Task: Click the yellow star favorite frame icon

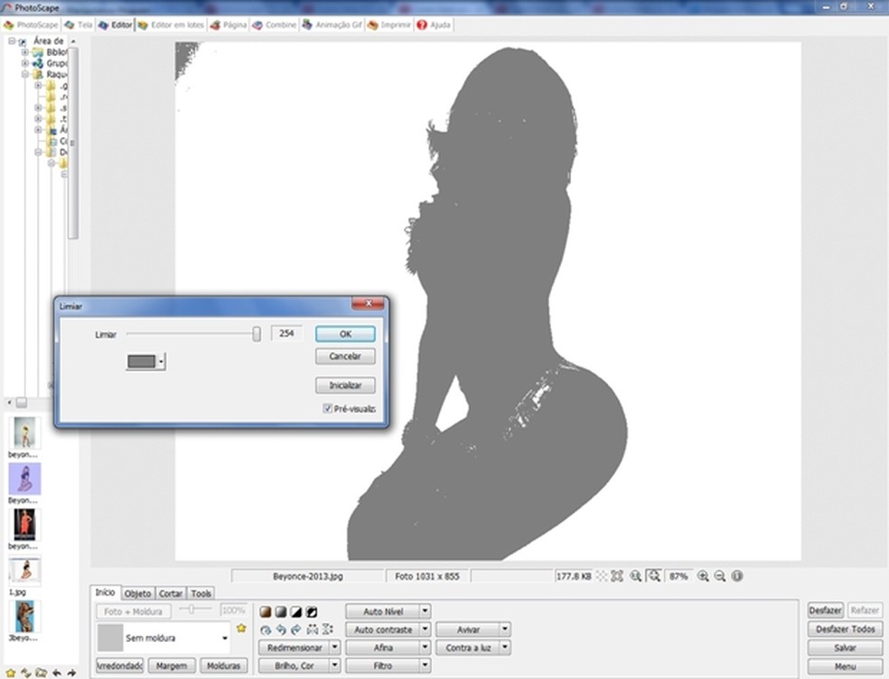Action: point(241,628)
